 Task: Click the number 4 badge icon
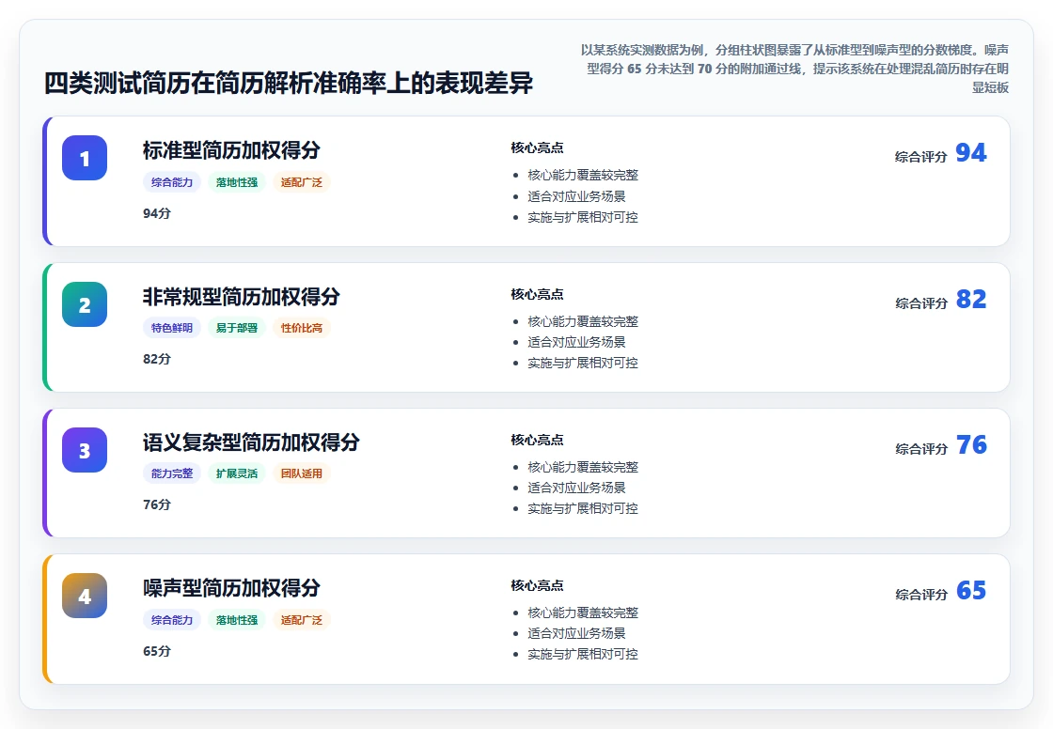click(85, 596)
